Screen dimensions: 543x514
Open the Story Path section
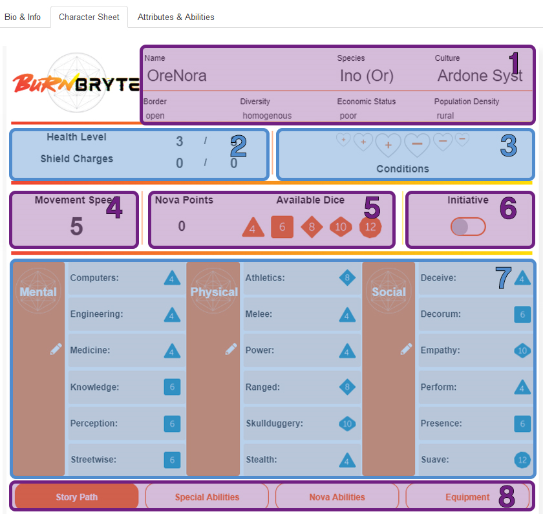click(x=77, y=497)
